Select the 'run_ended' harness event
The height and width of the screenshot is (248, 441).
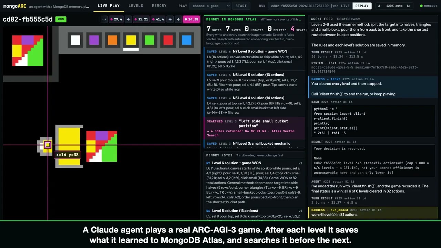pos(373,212)
